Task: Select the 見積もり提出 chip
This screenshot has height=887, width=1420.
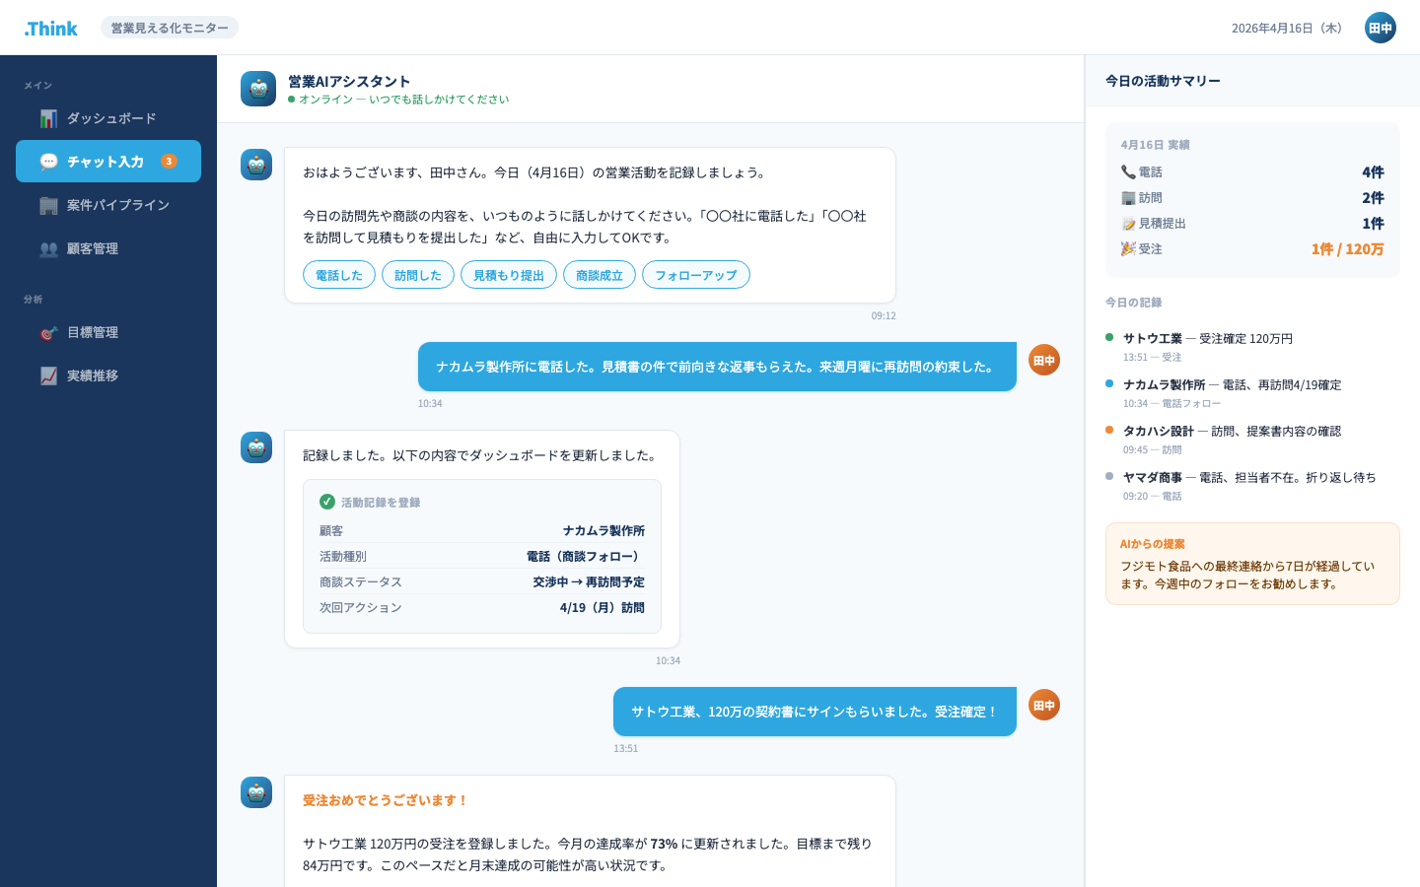Action: point(509,275)
